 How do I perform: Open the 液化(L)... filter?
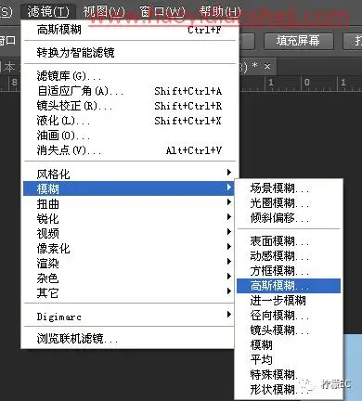coord(129,121)
